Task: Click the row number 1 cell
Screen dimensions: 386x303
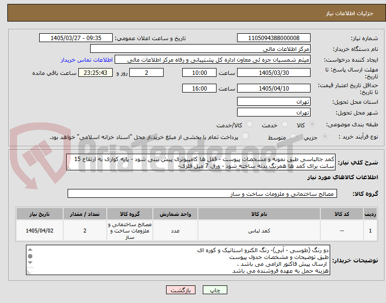Action: (x=370, y=231)
